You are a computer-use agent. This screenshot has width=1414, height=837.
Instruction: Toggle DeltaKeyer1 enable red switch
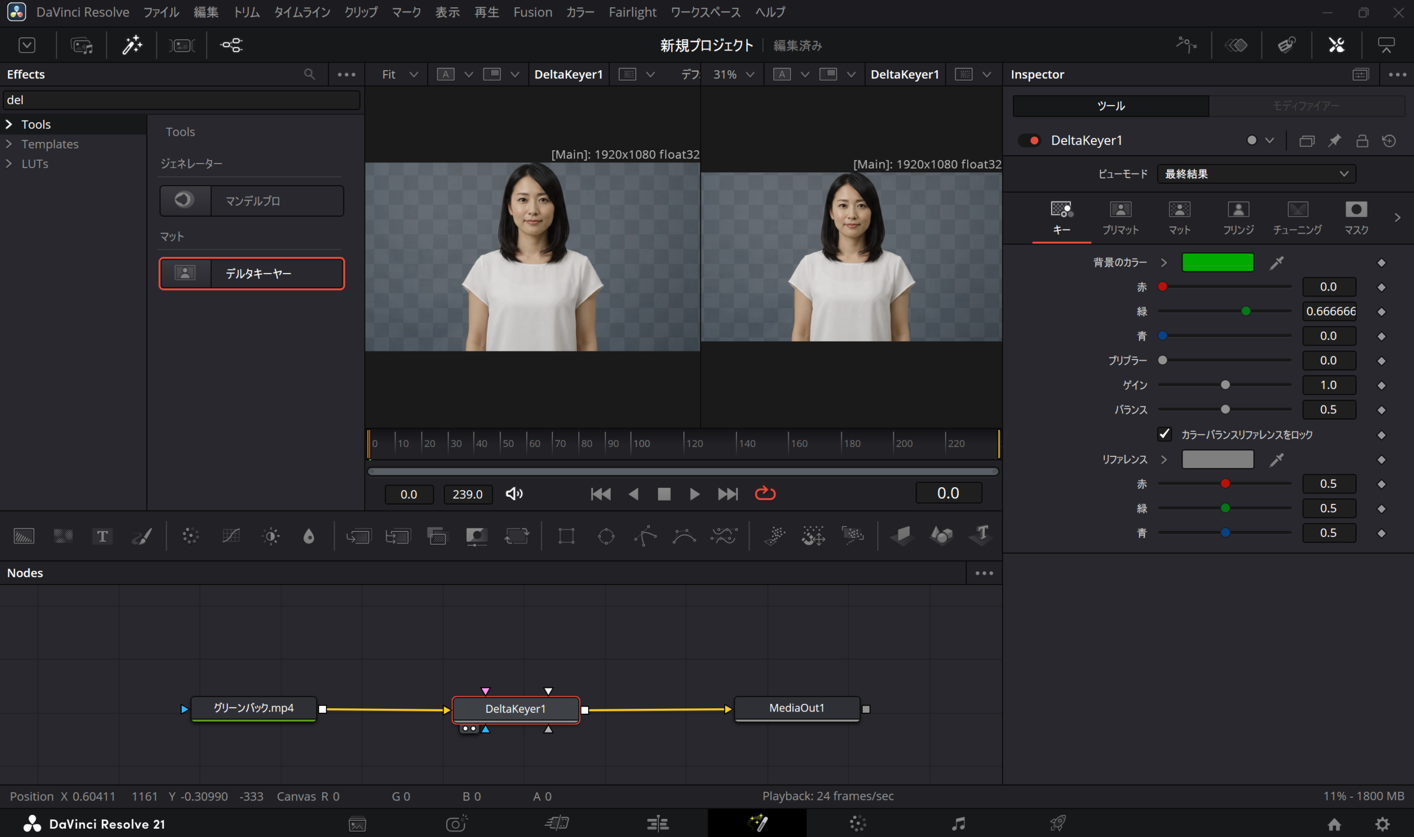1030,140
